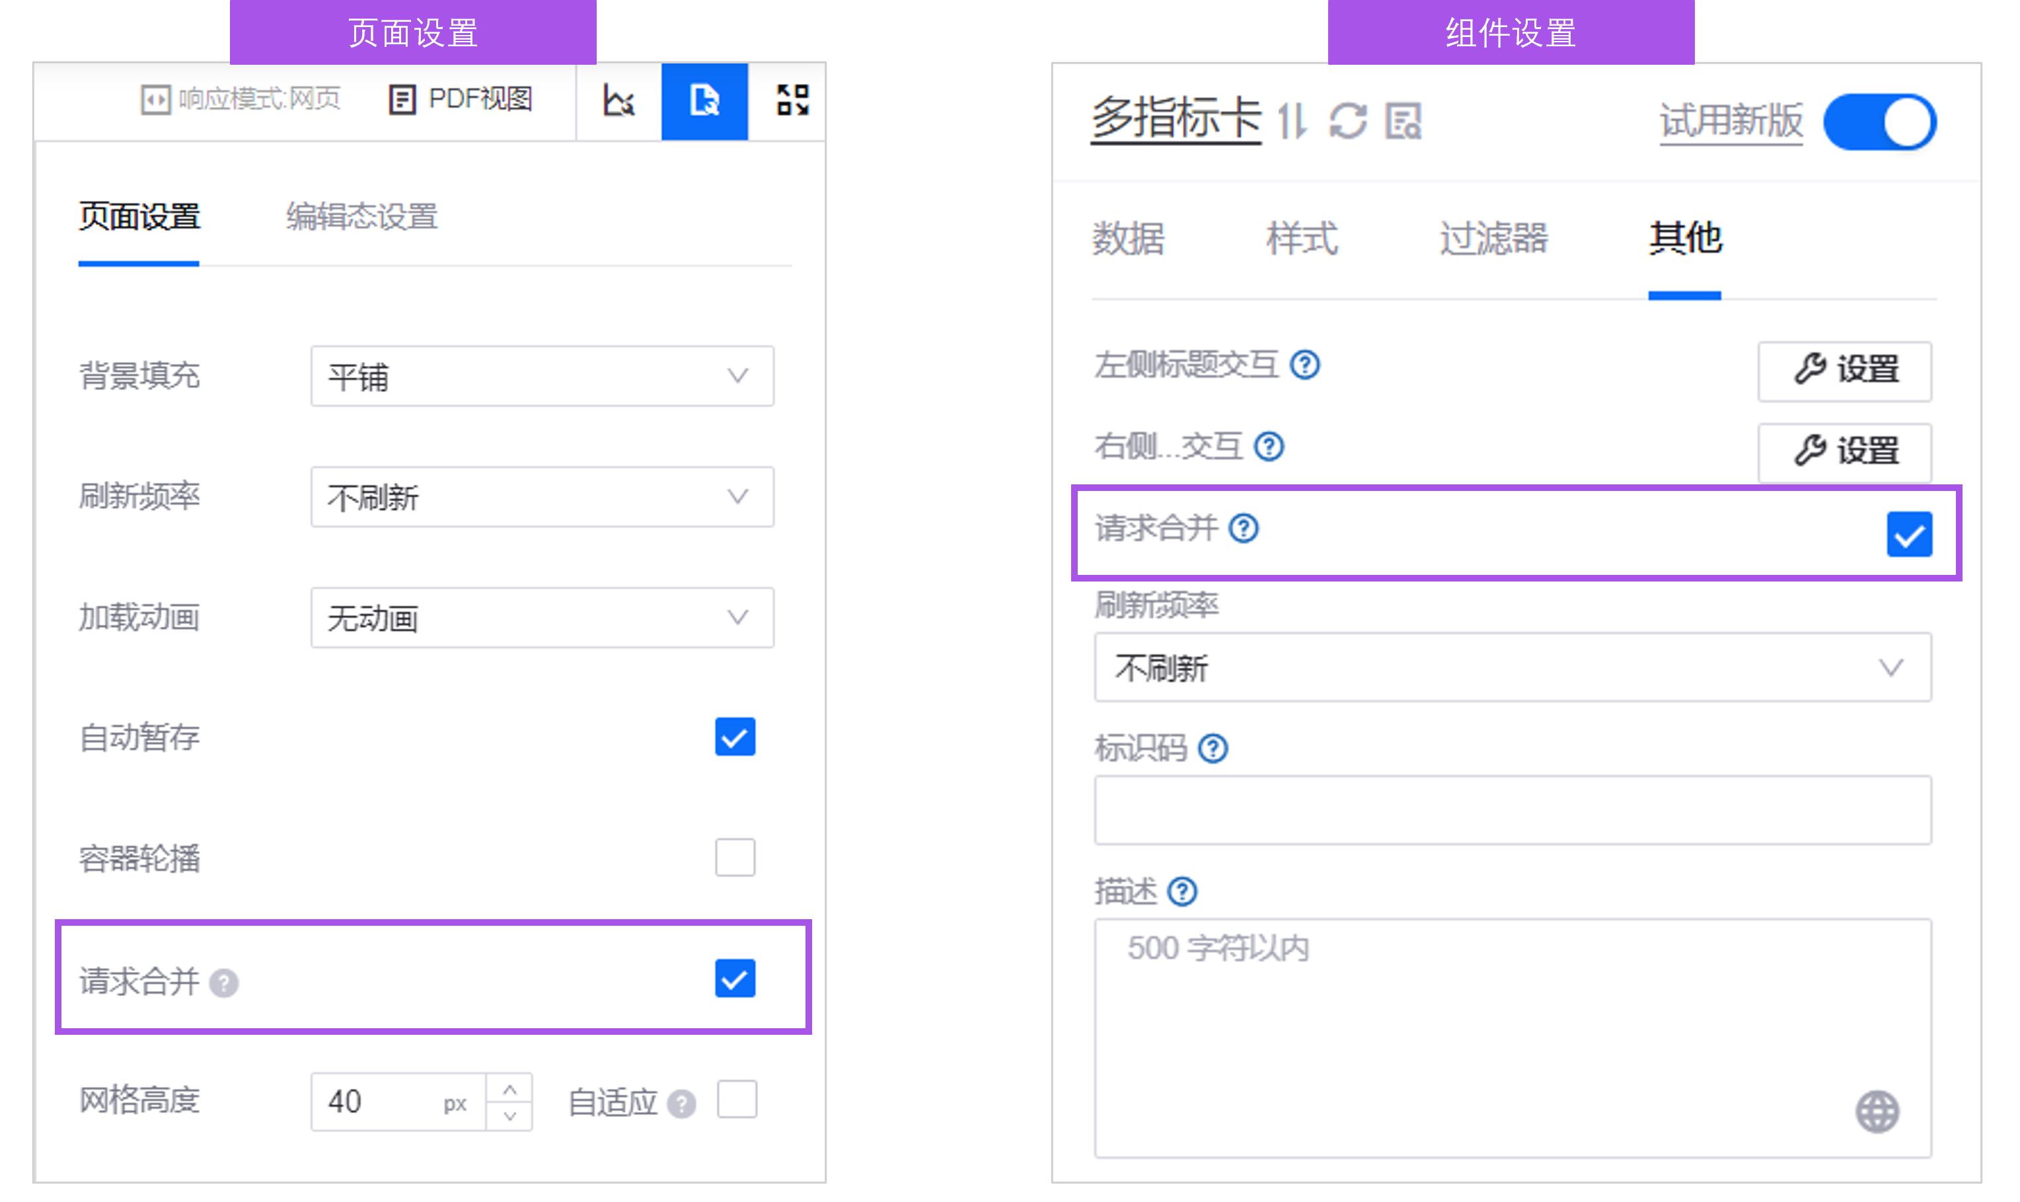Viewport: 2020px width, 1202px height.
Task: Open component 刷新频率 dropdown under 请求合并
Action: click(1512, 668)
